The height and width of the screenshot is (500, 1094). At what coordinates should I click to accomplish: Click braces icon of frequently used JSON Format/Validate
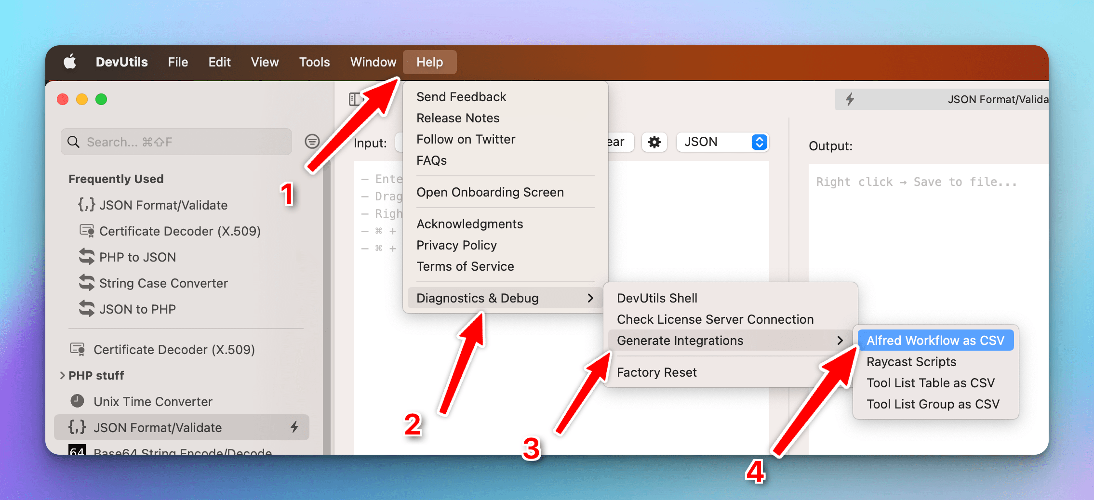point(87,205)
